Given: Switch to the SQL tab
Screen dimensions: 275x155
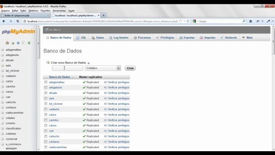Looking at the screenshot, I should click(x=81, y=37).
